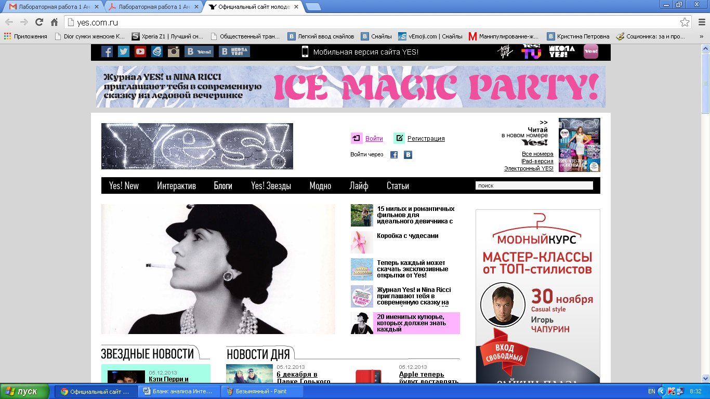Click the pink login icon beside Войти
This screenshot has width=710, height=399.
pyautogui.click(x=357, y=138)
